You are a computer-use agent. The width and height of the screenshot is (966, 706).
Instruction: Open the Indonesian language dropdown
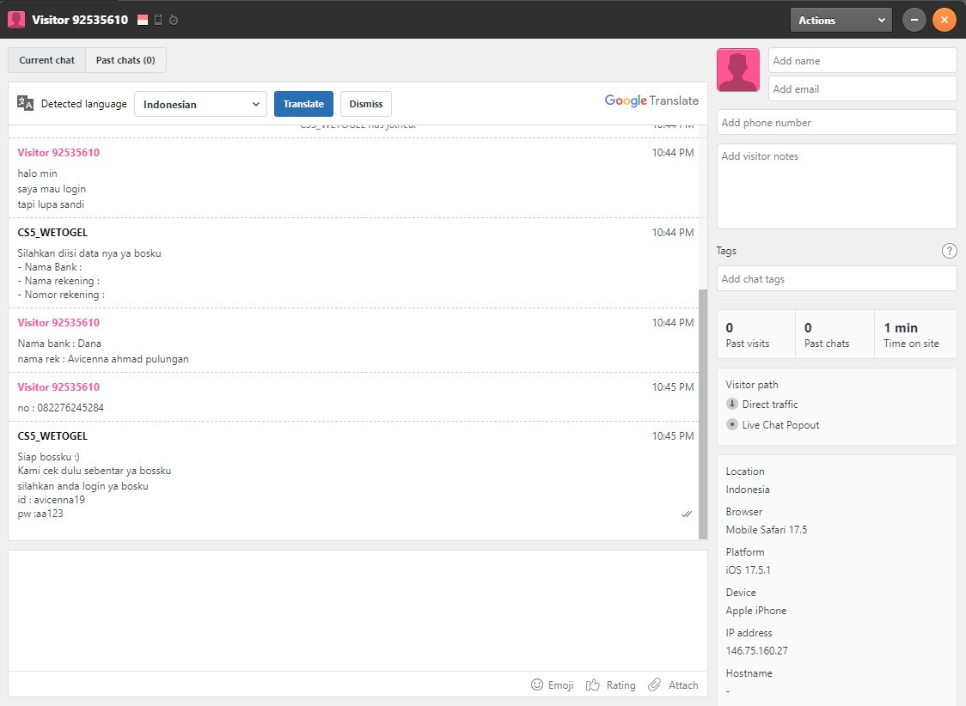pos(200,104)
